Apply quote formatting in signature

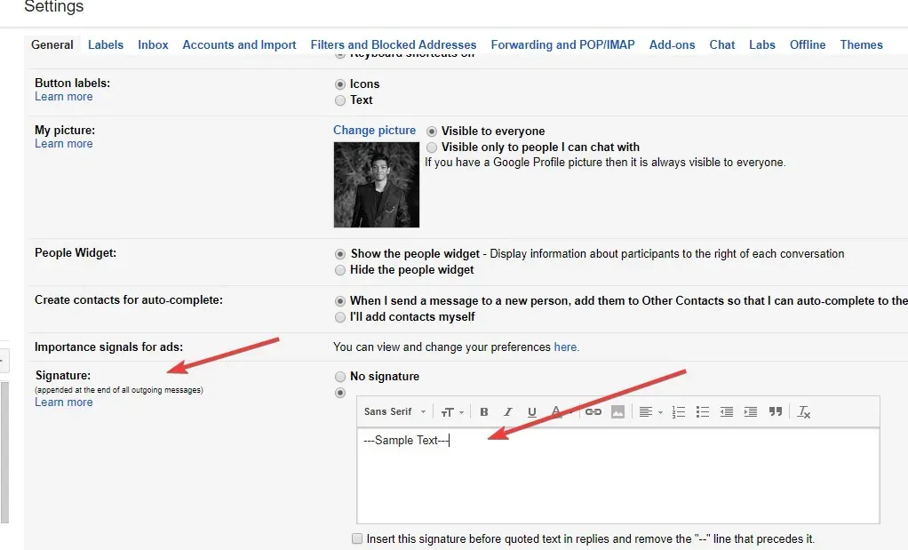pos(776,411)
